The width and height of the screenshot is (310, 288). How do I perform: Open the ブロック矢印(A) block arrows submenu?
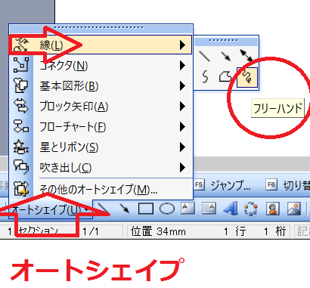pos(101,107)
